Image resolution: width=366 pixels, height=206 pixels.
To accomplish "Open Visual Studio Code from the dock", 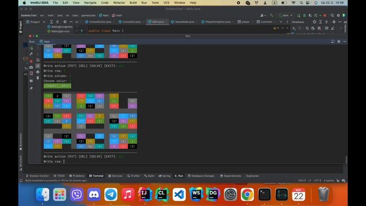I will 179,195.
